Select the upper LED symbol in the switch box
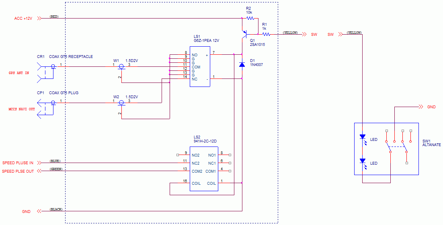 pyautogui.click(x=363, y=137)
